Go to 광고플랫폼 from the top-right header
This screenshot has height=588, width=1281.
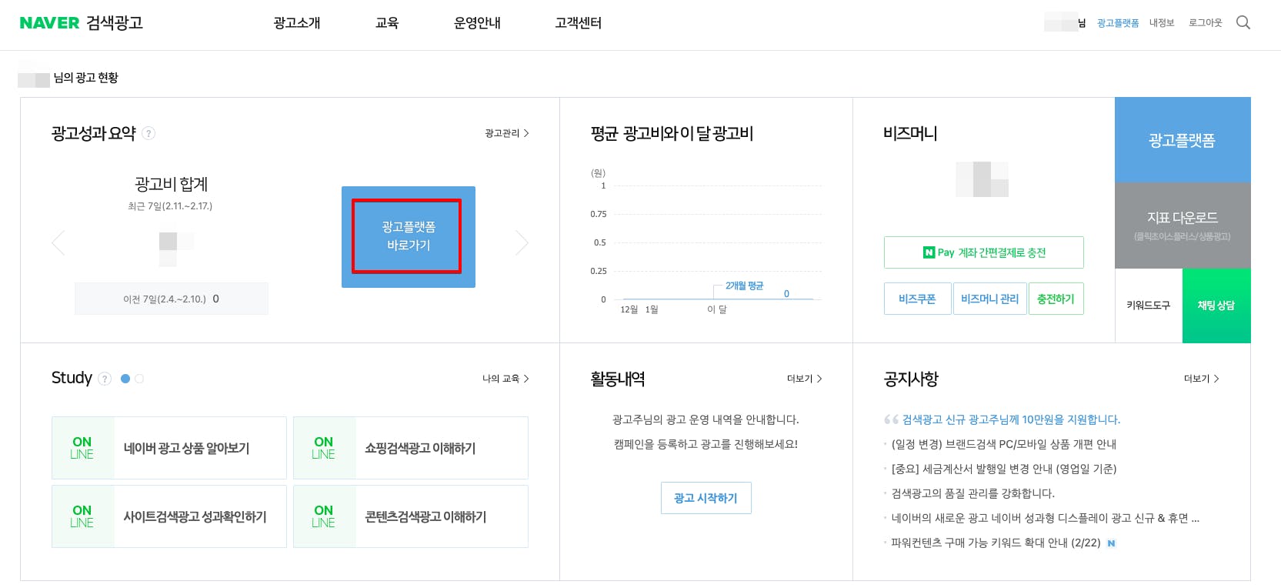[1118, 23]
